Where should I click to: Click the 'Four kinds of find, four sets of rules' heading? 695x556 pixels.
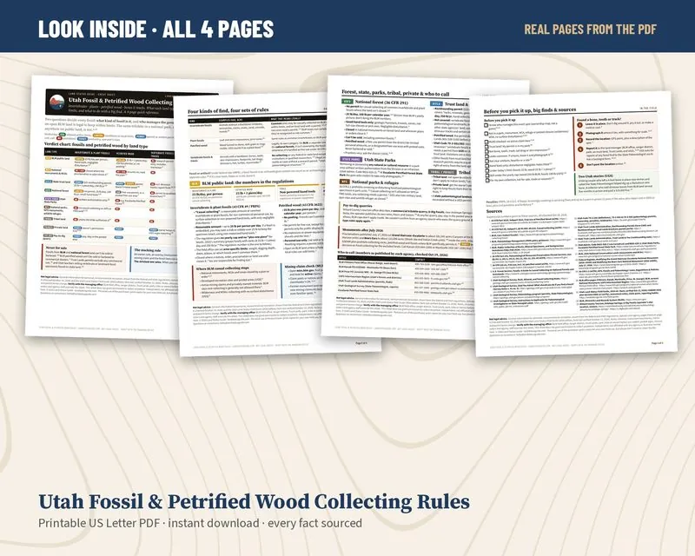pos(228,110)
